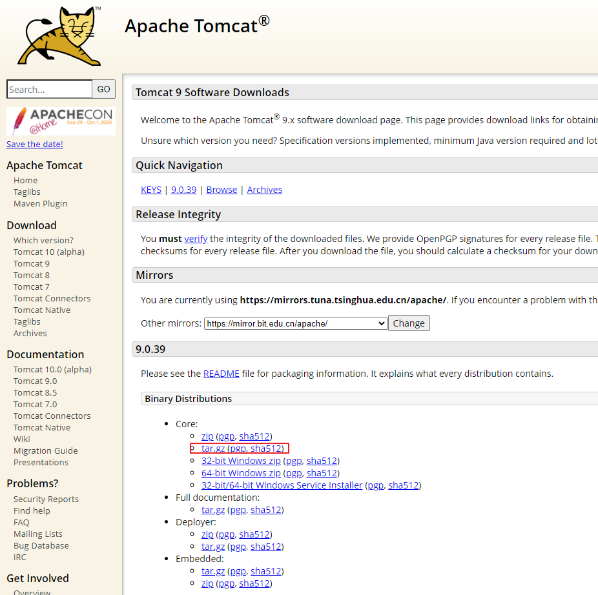Open Embedded zip sha512 checksum
The width and height of the screenshot is (598, 595).
click(254, 583)
